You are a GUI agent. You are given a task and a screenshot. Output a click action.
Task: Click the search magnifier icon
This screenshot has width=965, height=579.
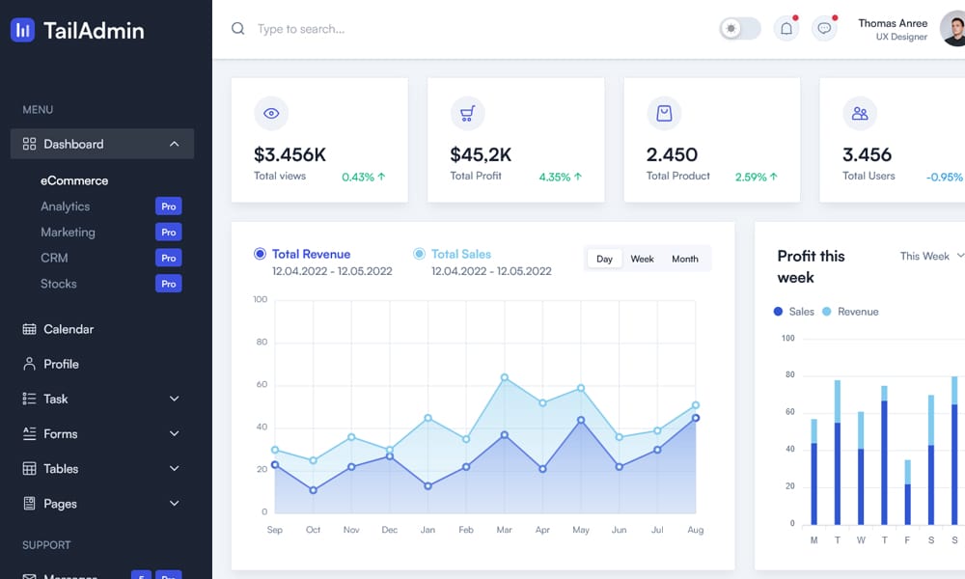pyautogui.click(x=238, y=29)
